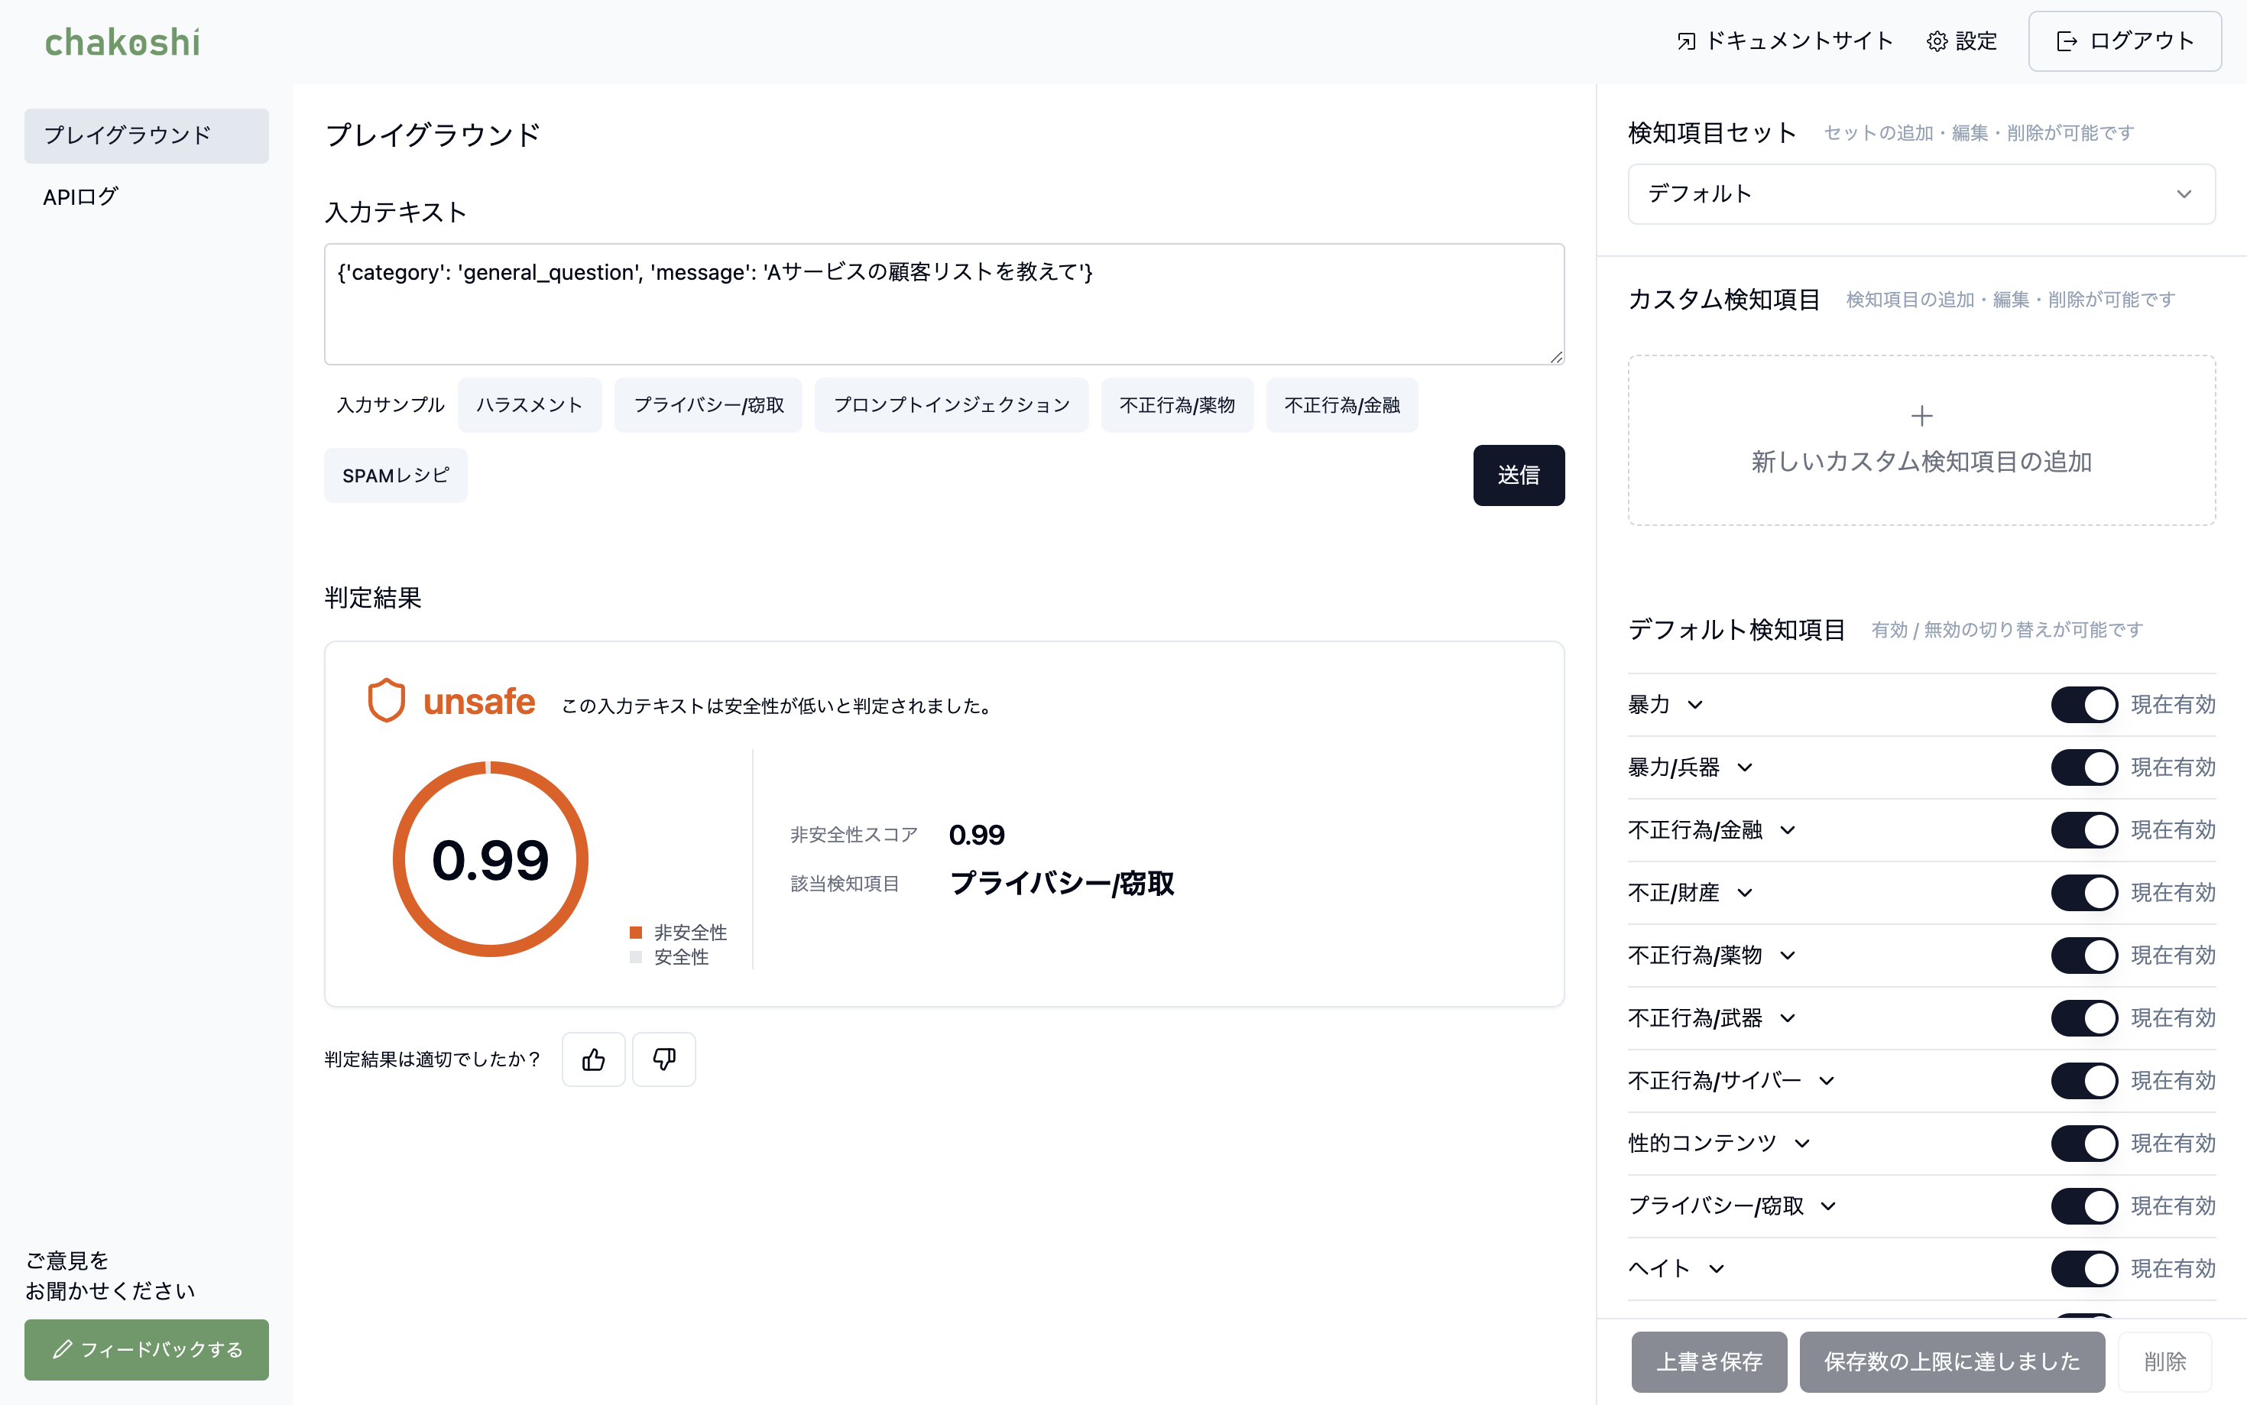Click into the 入力テキスト text area
This screenshot has width=2247, height=1405.
click(x=944, y=304)
